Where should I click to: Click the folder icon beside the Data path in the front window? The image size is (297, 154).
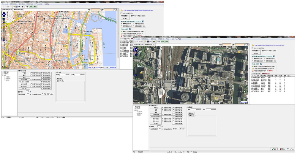(253, 45)
